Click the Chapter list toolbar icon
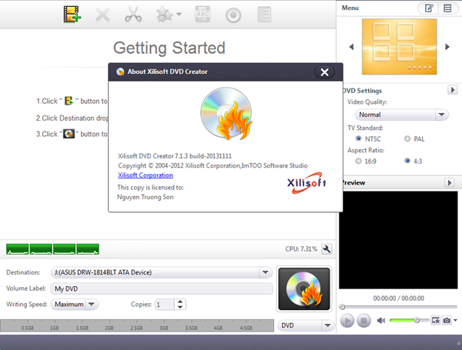 (264, 15)
